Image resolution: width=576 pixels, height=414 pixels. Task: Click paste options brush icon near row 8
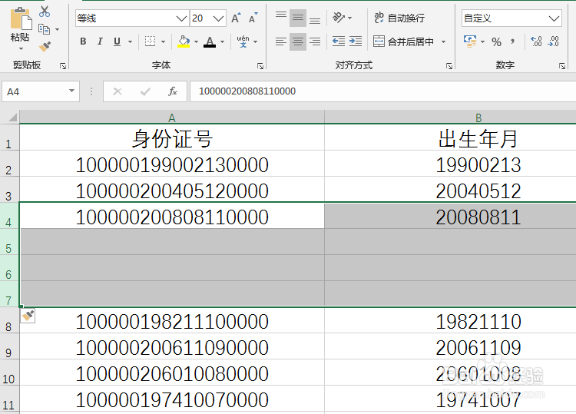coord(28,316)
